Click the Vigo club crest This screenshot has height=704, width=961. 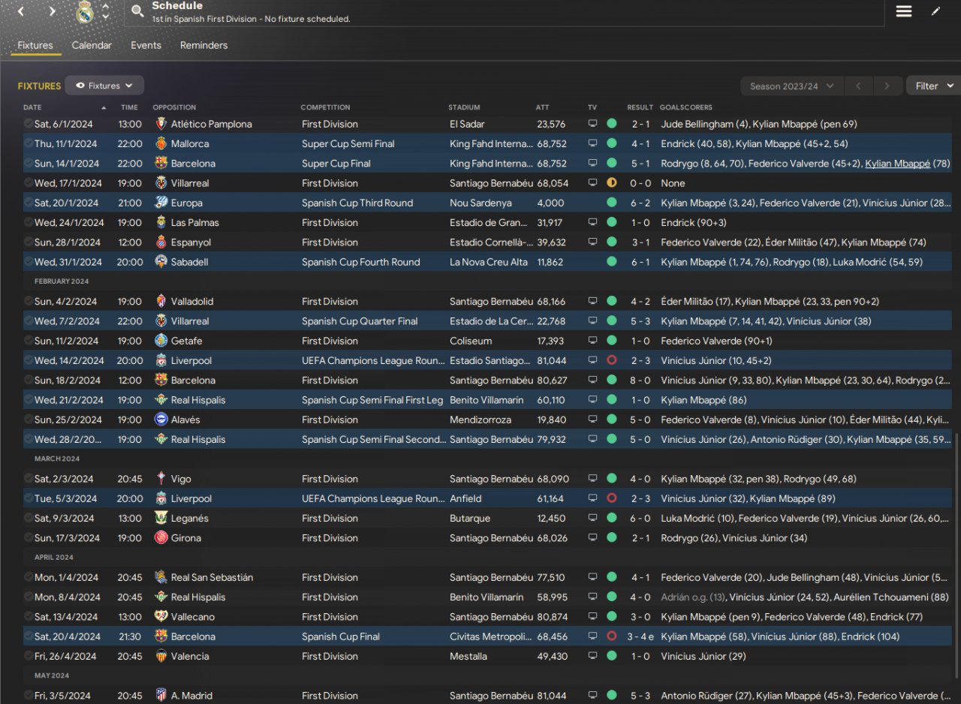pyautogui.click(x=161, y=479)
